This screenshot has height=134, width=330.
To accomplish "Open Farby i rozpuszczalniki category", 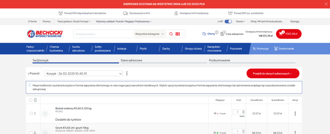I will click(35, 49).
